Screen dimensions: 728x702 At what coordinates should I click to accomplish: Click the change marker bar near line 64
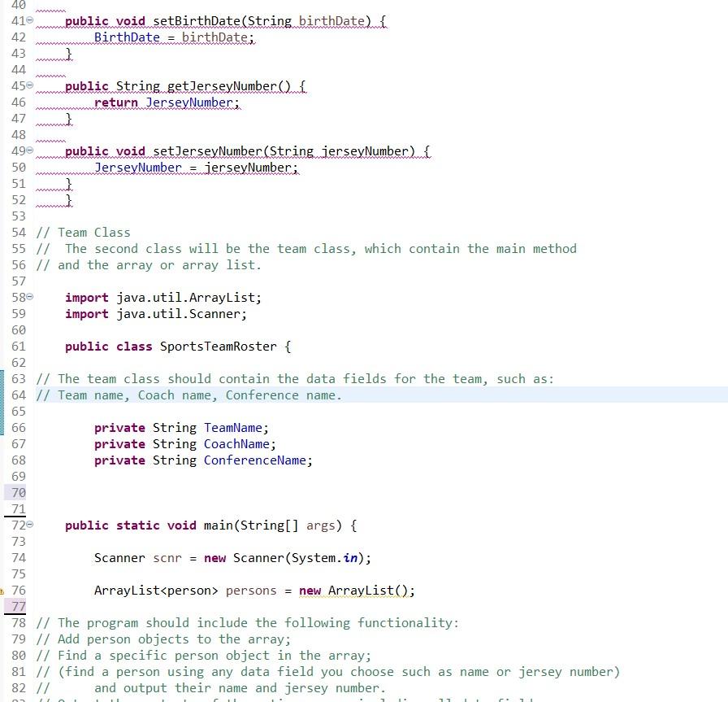pos(2,395)
